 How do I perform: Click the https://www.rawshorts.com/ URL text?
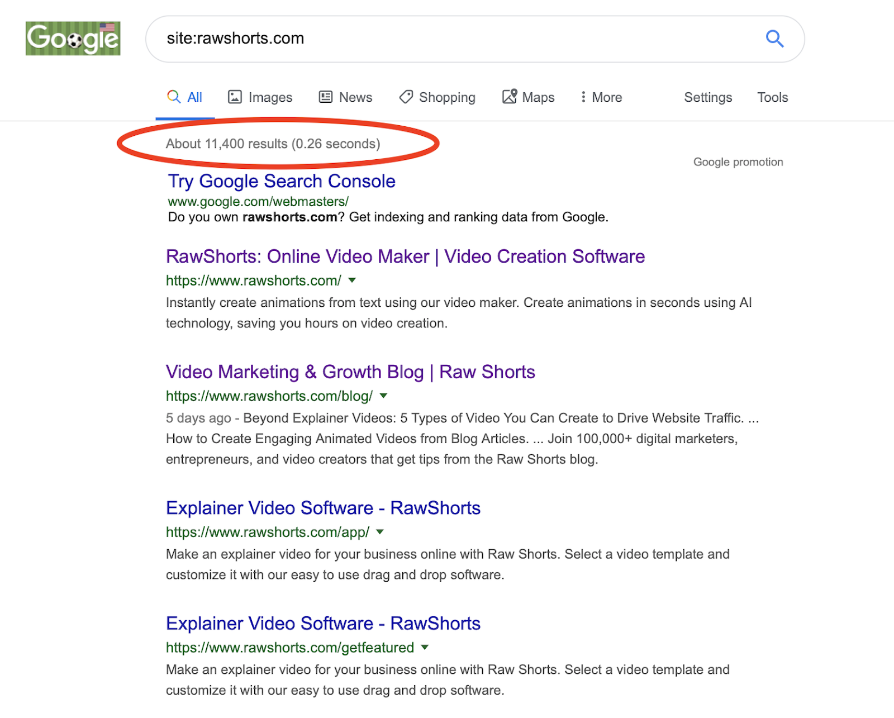254,280
